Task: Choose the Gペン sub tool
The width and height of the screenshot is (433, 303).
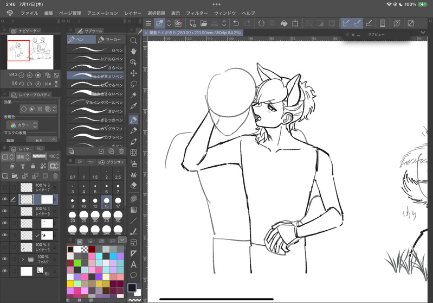Action: (95, 50)
